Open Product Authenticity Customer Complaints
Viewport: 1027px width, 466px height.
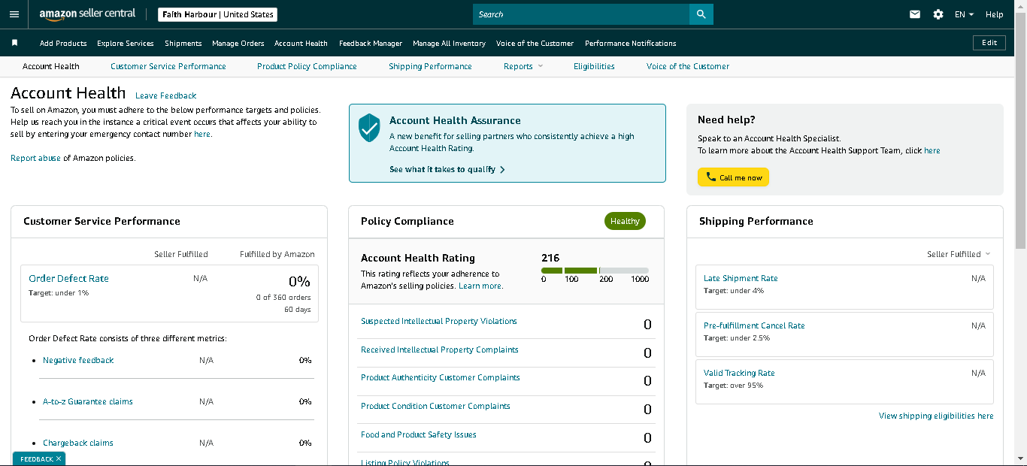[x=441, y=377]
